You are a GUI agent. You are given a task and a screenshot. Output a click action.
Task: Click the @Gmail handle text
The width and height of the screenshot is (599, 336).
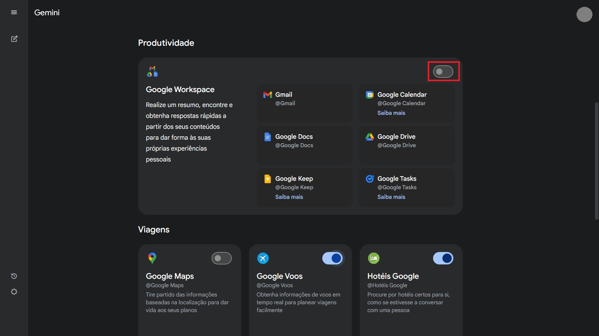pos(285,103)
